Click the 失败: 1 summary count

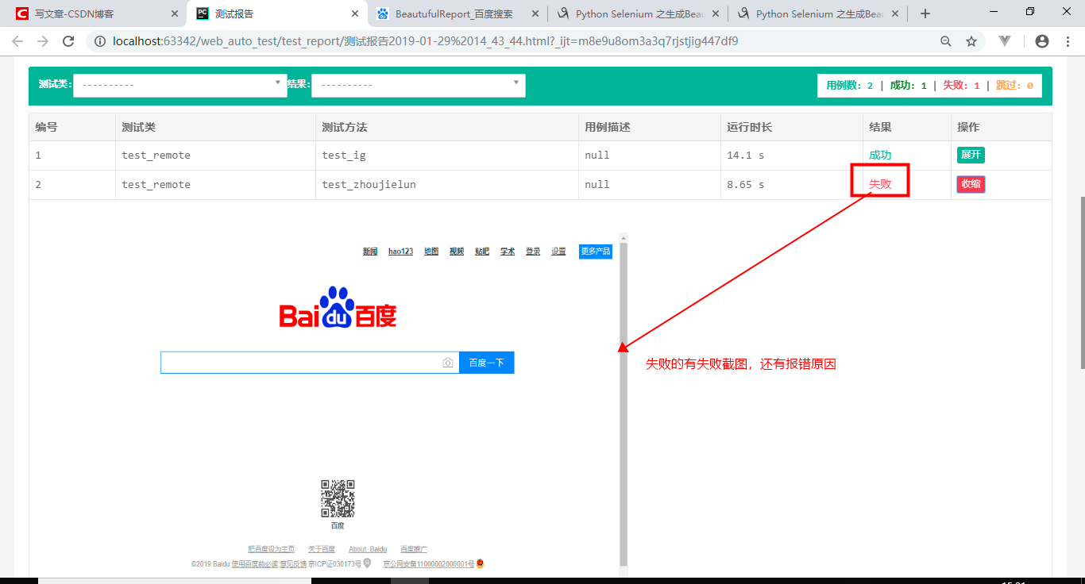point(961,86)
